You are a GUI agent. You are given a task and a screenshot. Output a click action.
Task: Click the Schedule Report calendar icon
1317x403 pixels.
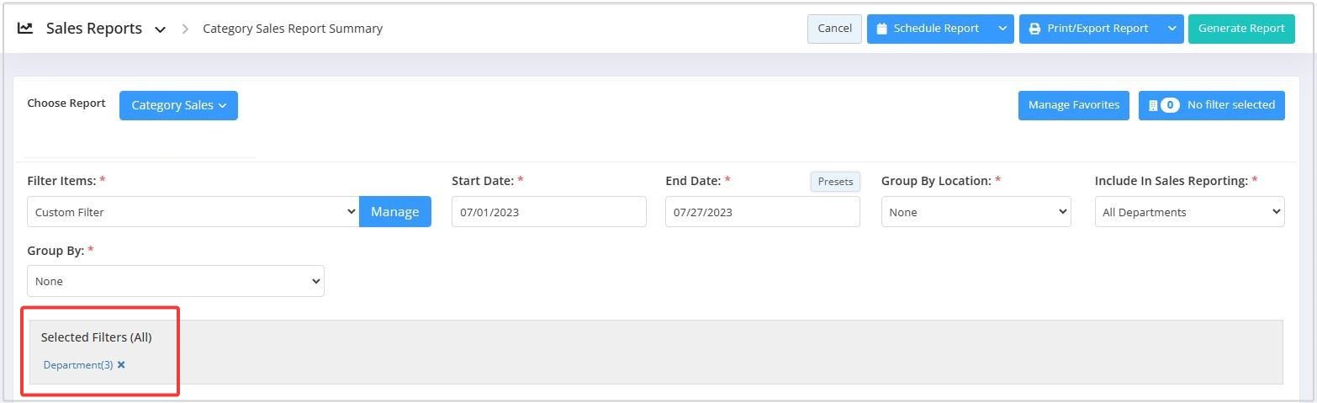tap(881, 29)
